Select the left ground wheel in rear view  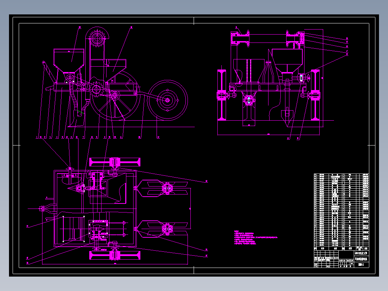[x=222, y=95]
